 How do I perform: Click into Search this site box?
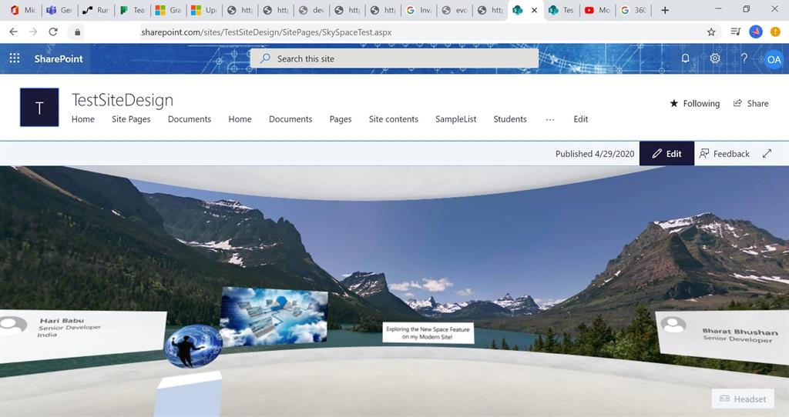coord(394,58)
